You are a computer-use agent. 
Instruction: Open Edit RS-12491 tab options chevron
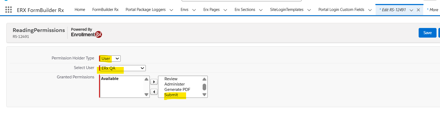(x=411, y=10)
